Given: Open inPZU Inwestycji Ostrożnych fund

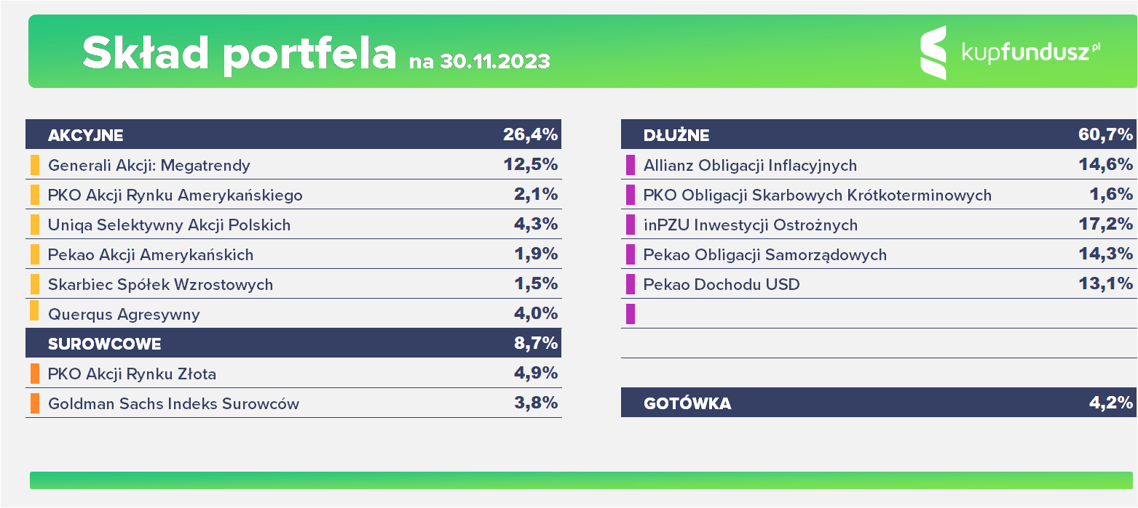Looking at the screenshot, I should [x=751, y=225].
